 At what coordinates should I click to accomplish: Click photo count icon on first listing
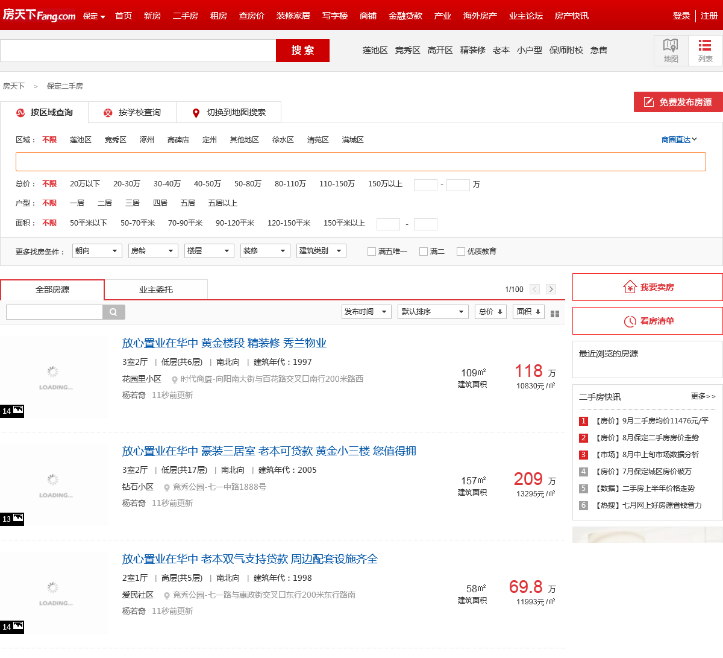12,411
